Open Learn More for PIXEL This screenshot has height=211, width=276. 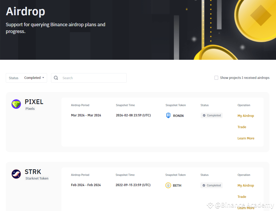point(246,138)
